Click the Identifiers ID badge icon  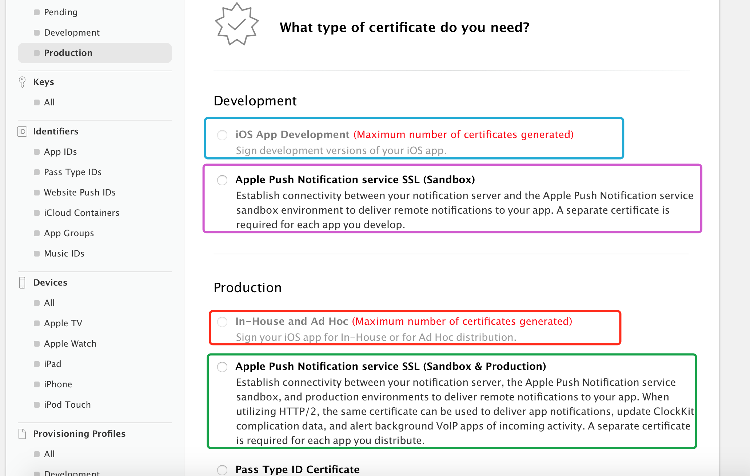pos(22,132)
